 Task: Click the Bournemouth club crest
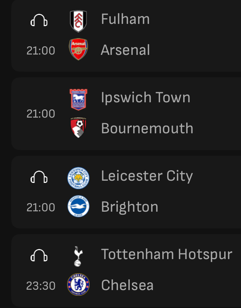pyautogui.click(x=78, y=128)
